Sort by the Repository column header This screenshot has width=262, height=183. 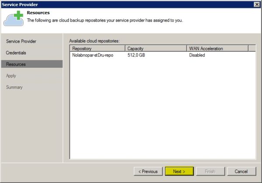click(x=97, y=48)
